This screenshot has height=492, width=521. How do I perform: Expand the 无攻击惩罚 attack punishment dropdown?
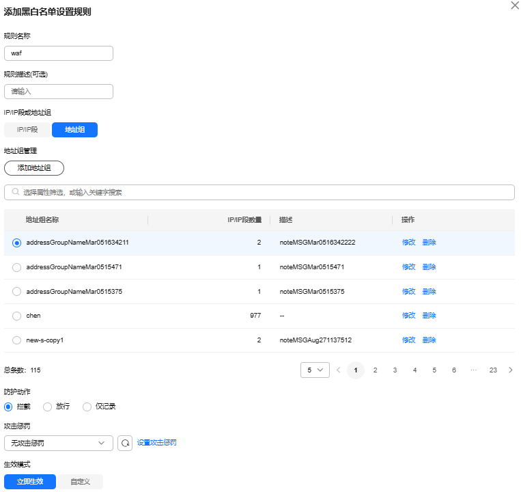coord(58,443)
